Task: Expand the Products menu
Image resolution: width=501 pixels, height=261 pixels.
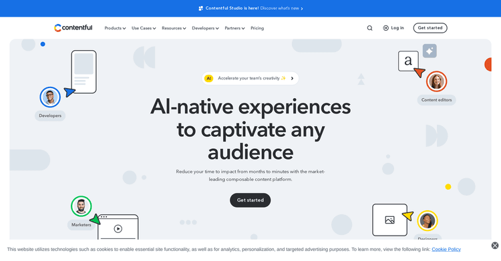Action: click(x=115, y=28)
